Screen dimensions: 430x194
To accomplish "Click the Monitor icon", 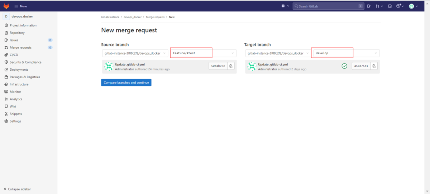I will [6, 92].
